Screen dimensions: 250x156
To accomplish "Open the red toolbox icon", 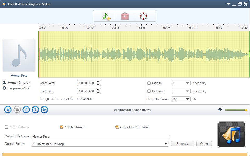I will [x=125, y=16].
